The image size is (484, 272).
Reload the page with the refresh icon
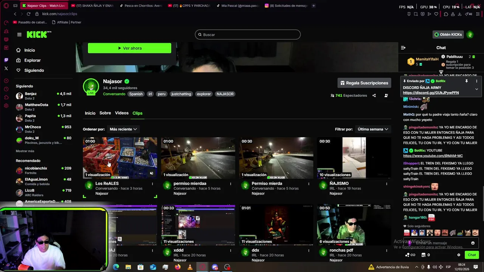point(29,14)
